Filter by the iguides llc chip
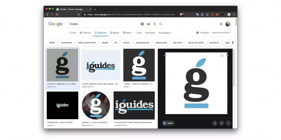Image resolution: width=281 pixels, height=140 pixels. (x=214, y=43)
